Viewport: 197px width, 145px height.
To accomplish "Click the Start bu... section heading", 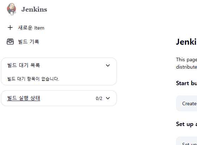I will point(186,83).
